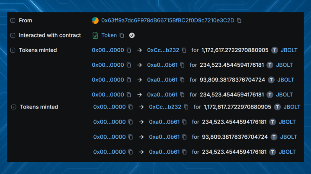
Task: Click the T token icon in the lower 93,809.38 row
Action: pyautogui.click(x=274, y=137)
